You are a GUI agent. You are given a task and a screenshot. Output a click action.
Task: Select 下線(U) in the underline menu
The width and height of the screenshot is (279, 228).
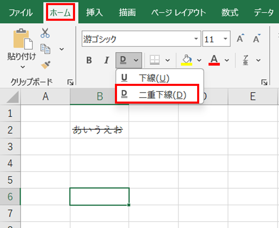click(x=154, y=78)
